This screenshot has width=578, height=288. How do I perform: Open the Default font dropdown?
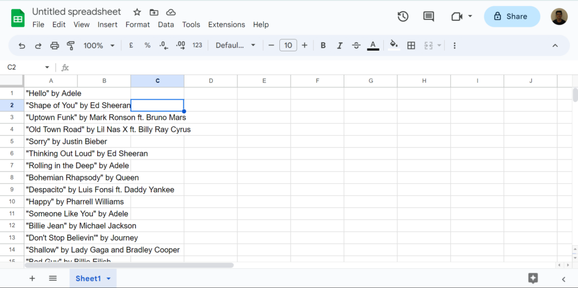coord(235,45)
